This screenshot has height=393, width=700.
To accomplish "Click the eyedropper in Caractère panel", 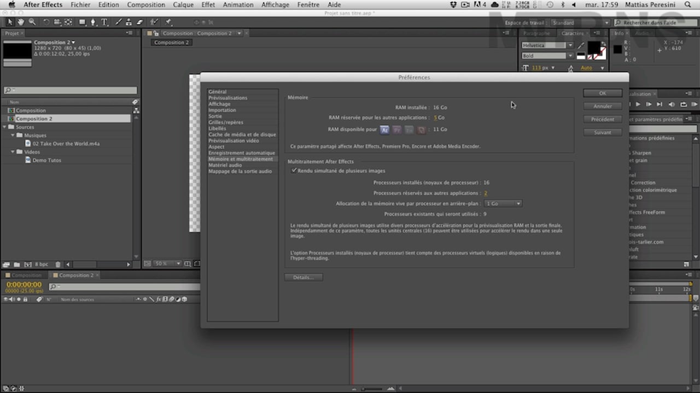I will point(581,46).
